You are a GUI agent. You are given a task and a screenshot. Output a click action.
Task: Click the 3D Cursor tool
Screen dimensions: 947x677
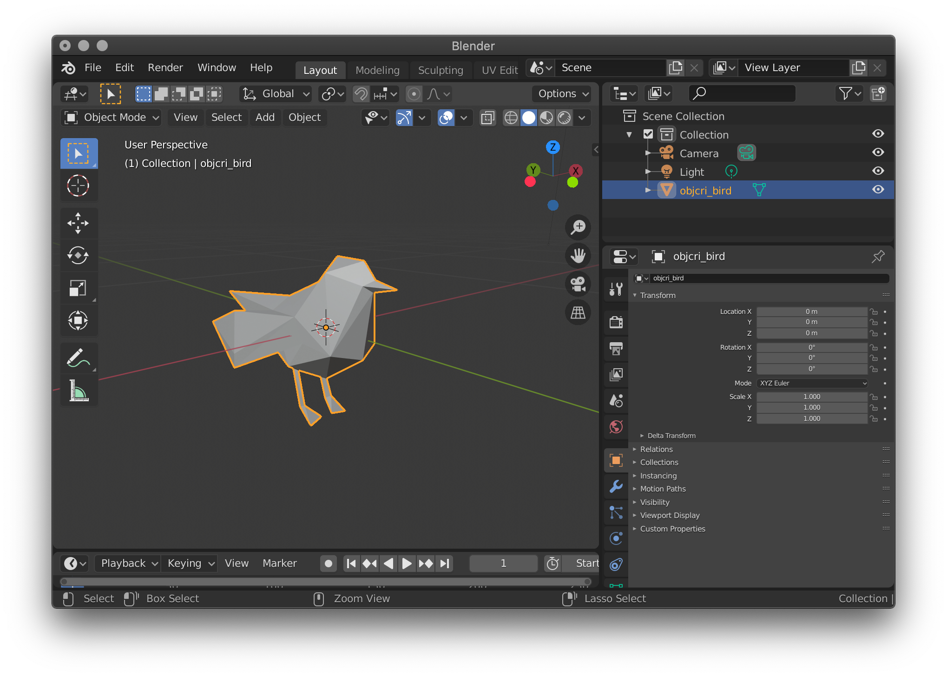78,186
